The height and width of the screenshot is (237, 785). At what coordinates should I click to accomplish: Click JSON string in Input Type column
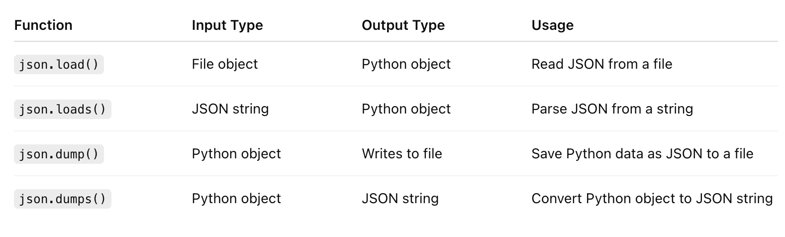(230, 109)
